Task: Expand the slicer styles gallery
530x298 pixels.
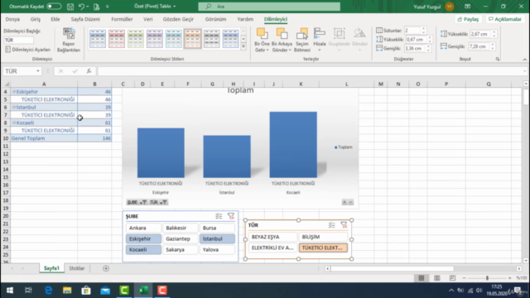Action: (x=243, y=46)
